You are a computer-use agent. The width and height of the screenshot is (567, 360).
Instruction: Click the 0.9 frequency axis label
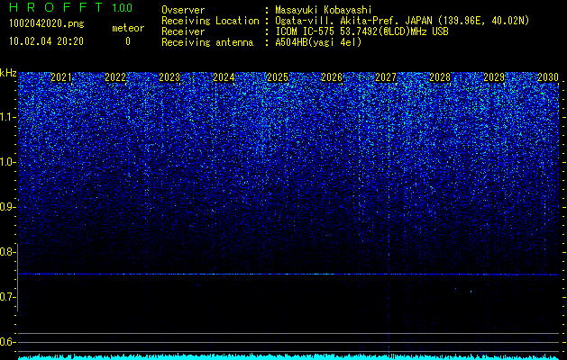coord(8,207)
